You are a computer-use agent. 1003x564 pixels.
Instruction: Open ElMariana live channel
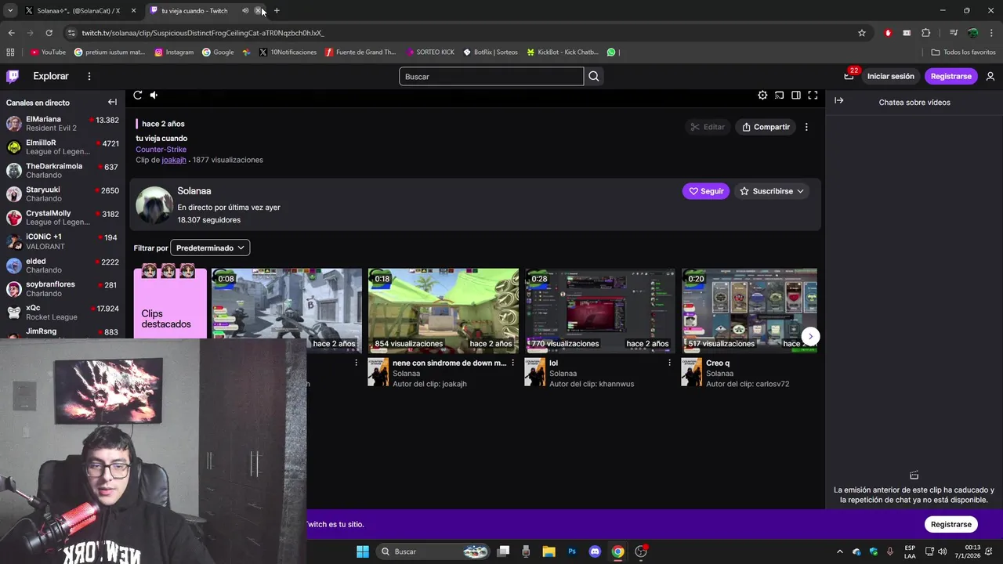[x=63, y=124]
